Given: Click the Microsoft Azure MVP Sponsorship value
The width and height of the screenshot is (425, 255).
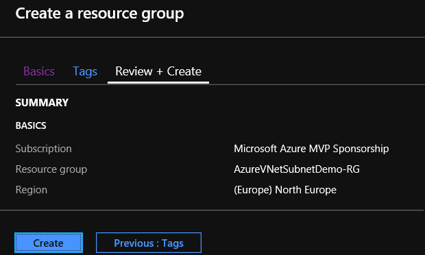Looking at the screenshot, I should [311, 149].
